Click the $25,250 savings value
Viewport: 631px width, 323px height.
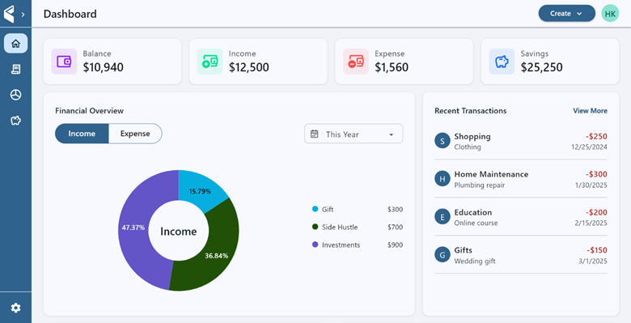click(x=542, y=67)
